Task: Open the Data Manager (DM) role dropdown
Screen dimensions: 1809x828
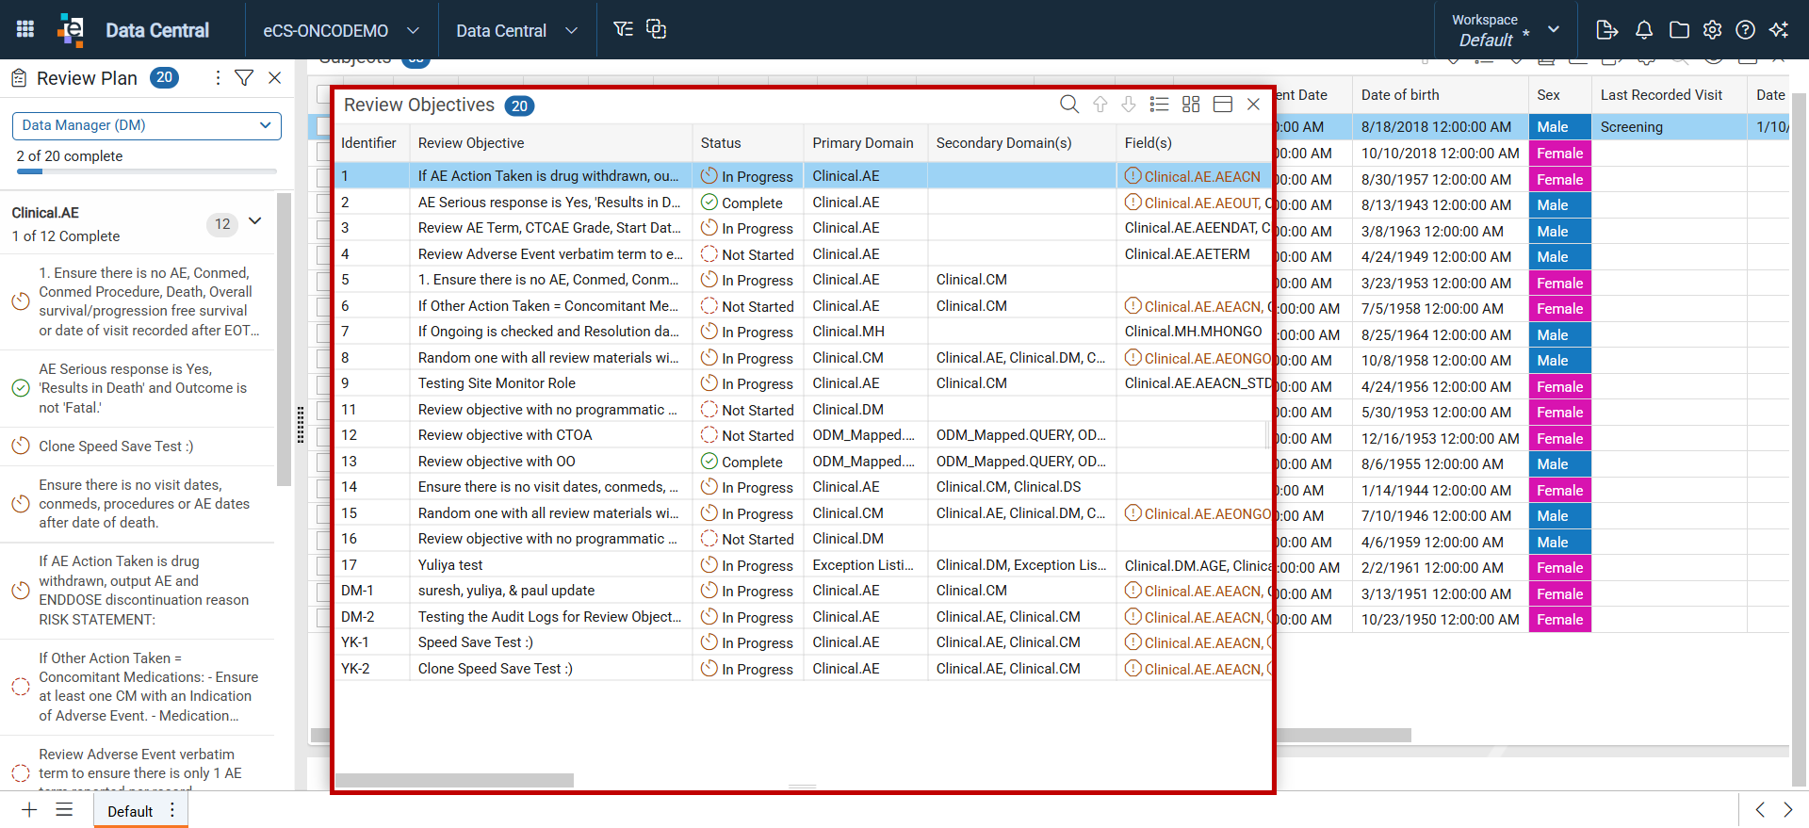Action: pyautogui.click(x=147, y=125)
